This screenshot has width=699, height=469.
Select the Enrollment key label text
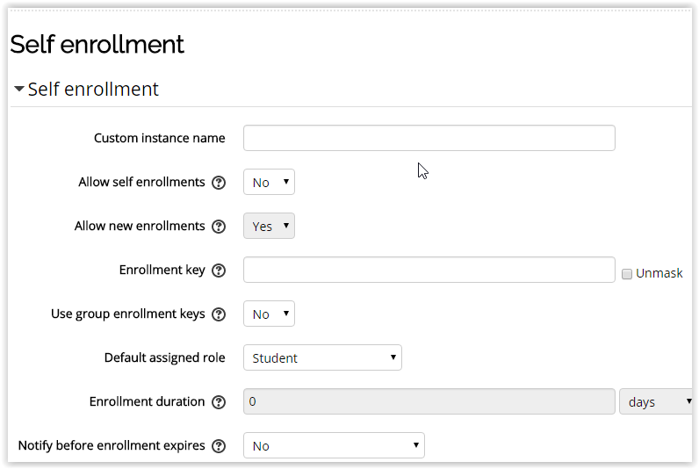coord(162,271)
